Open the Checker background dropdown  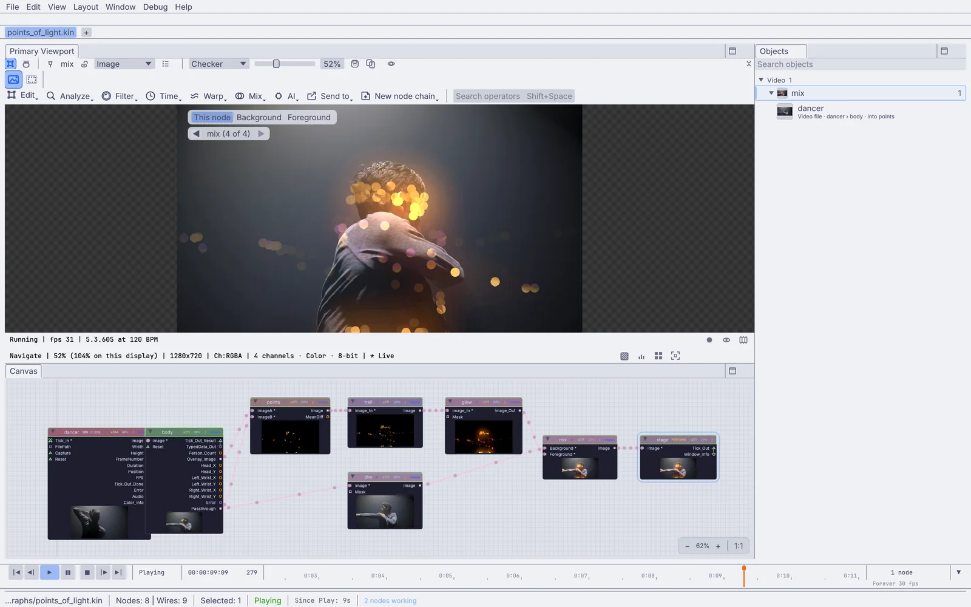tap(218, 64)
